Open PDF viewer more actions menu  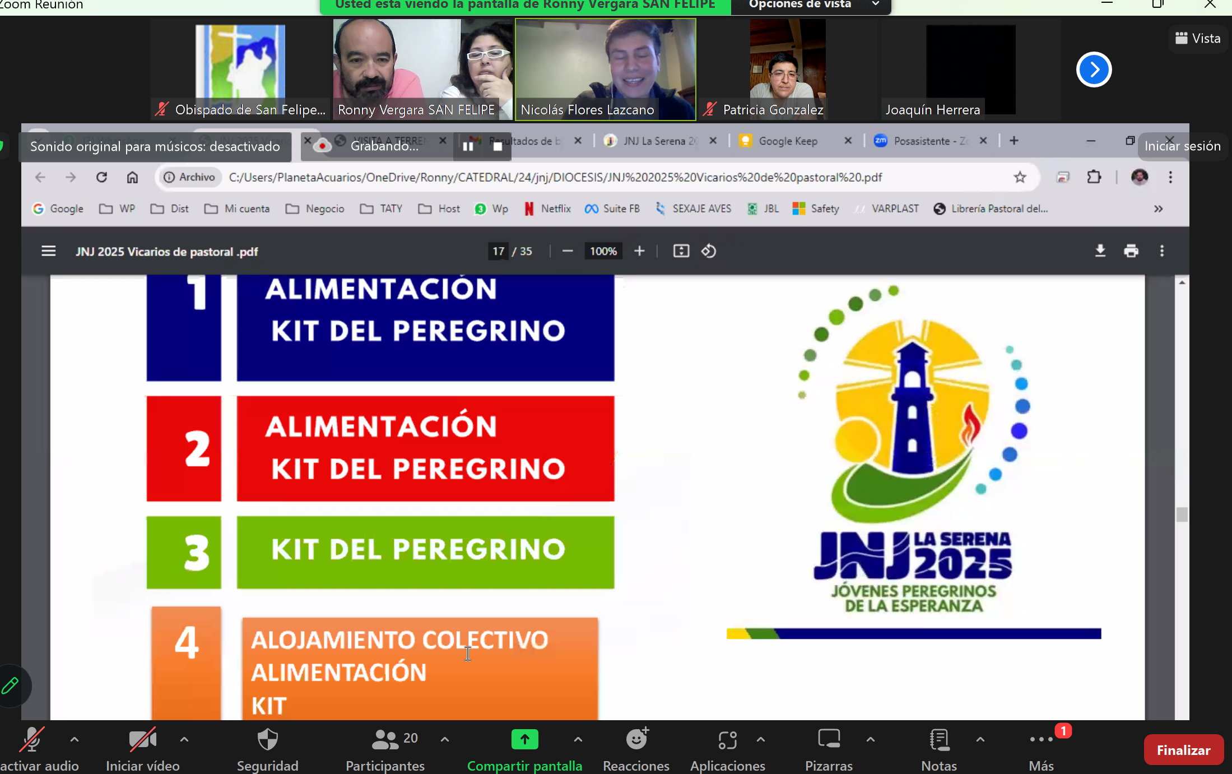pyautogui.click(x=1162, y=251)
